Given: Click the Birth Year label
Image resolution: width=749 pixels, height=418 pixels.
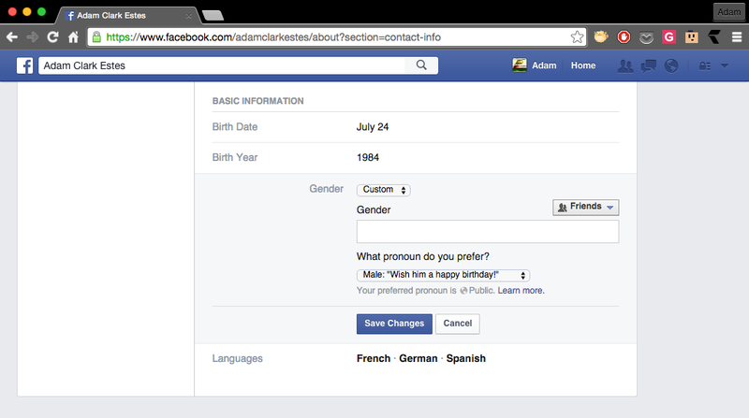Looking at the screenshot, I should pyautogui.click(x=235, y=157).
